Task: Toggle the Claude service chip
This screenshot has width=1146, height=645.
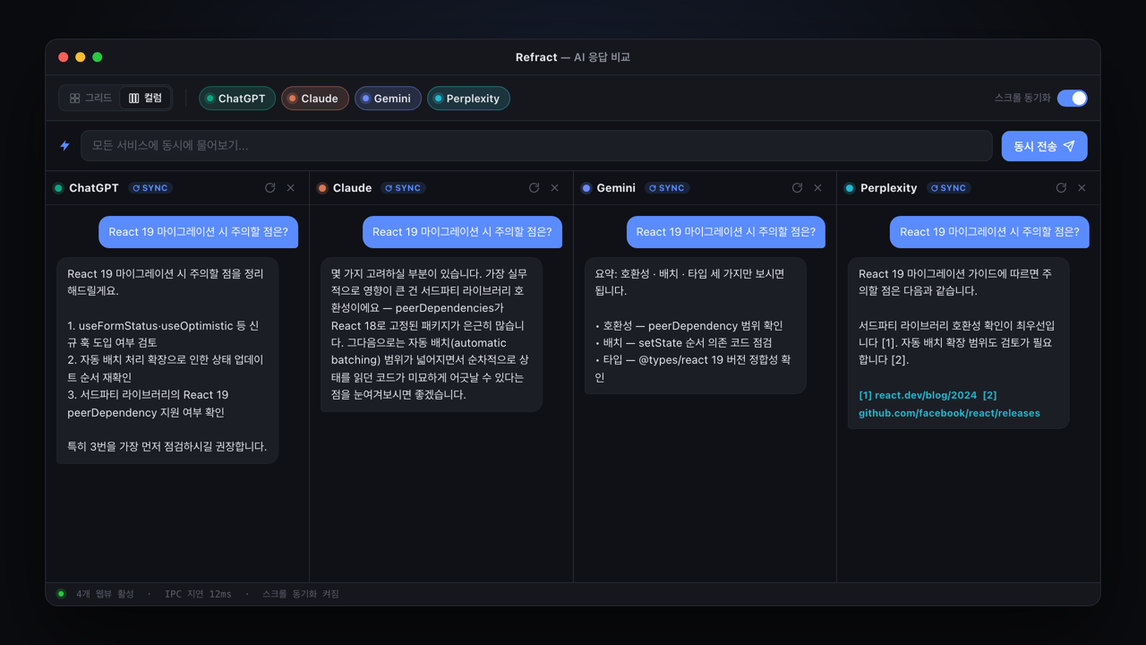Action: point(315,99)
